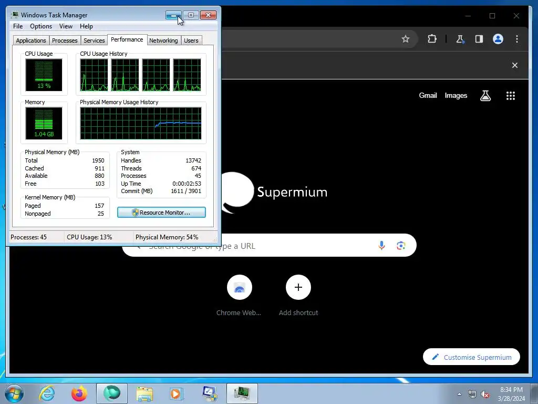The image size is (538, 404).
Task: Maximize the Windows Task Manager window
Action: [x=191, y=15]
